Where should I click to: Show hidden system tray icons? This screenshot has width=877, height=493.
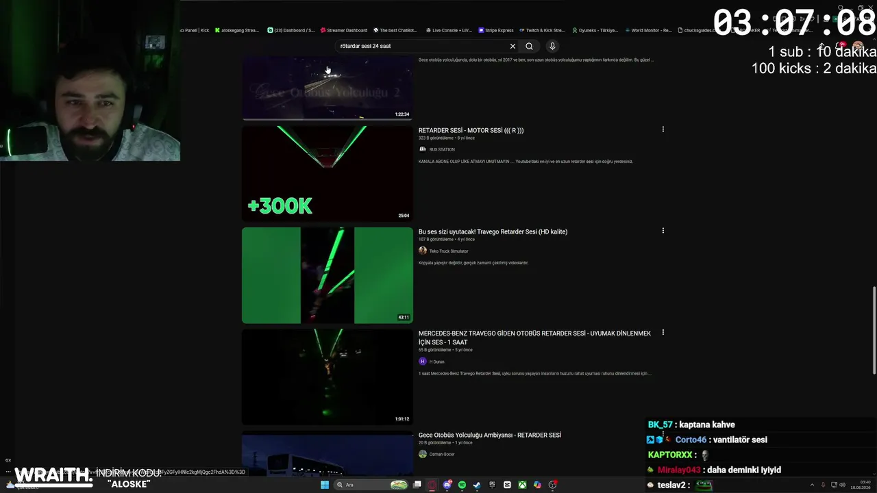coord(813,485)
